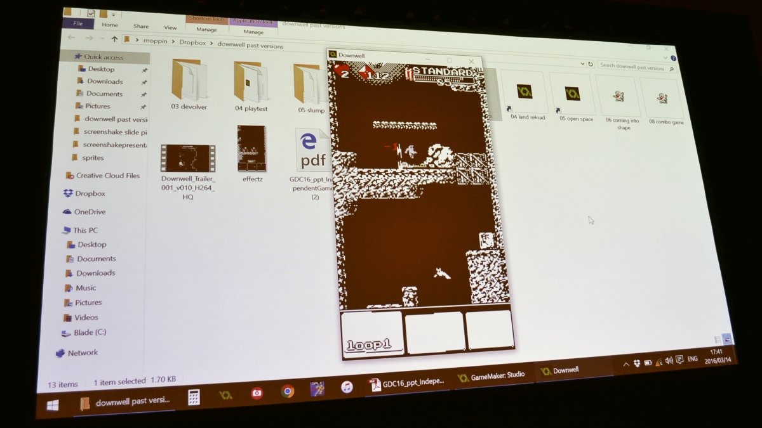
Task: Open the View ribbon tab
Action: [x=170, y=27]
